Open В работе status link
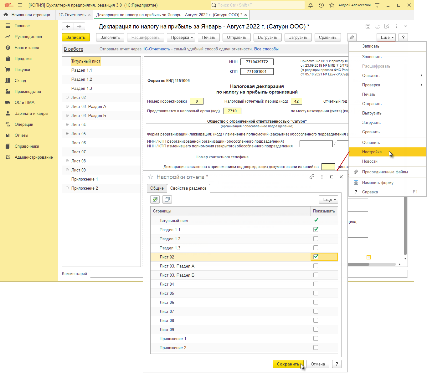The image size is (427, 373). (x=74, y=49)
